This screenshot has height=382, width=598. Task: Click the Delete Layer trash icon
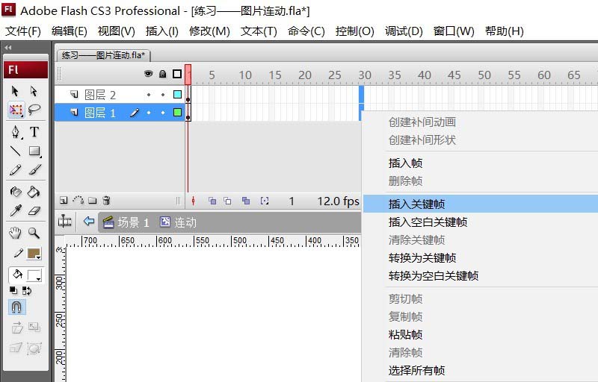107,200
